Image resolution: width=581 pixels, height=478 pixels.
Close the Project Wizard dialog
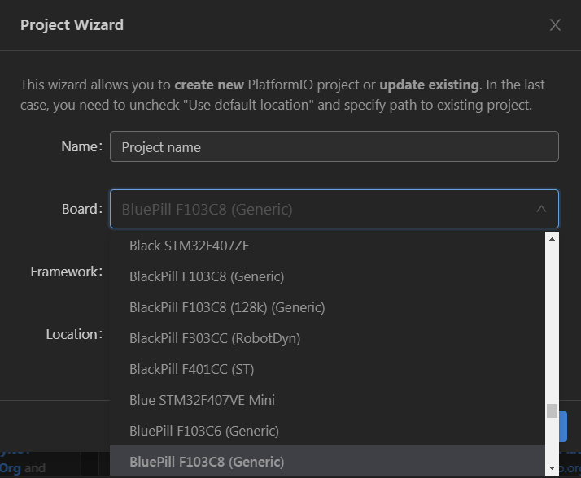point(555,25)
